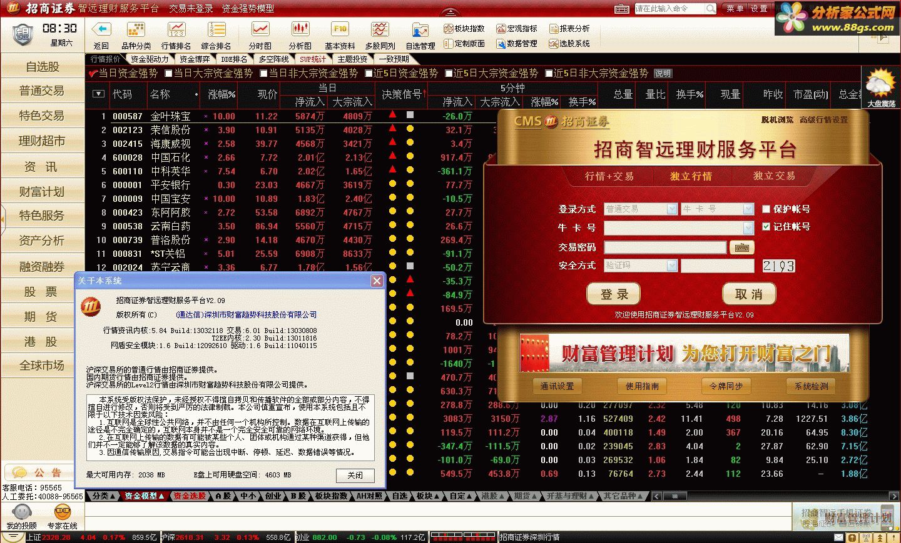Viewport: 901px width, 543px height.
Task: Open 品种分类 category icon
Action: [x=136, y=29]
